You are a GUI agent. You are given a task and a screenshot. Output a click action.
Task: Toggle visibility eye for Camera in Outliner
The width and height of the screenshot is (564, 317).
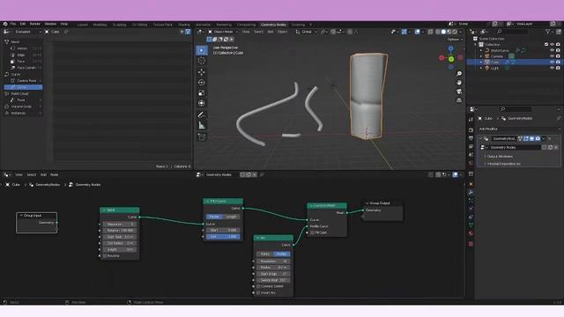tap(552, 56)
